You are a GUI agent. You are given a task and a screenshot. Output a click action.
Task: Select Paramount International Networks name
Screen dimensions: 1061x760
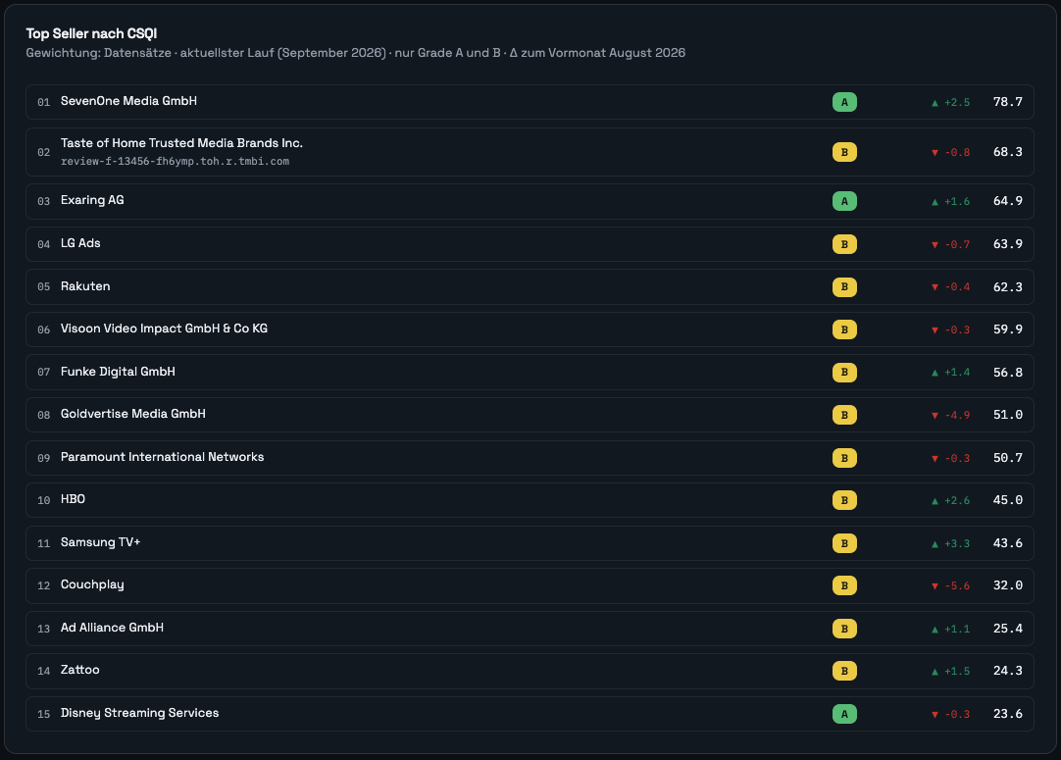pyautogui.click(x=163, y=457)
